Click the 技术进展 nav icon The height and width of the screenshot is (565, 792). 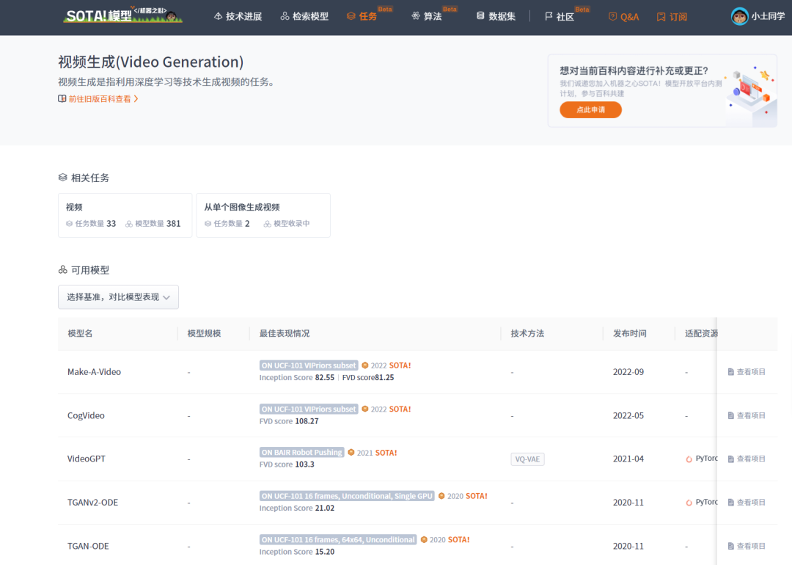click(219, 16)
